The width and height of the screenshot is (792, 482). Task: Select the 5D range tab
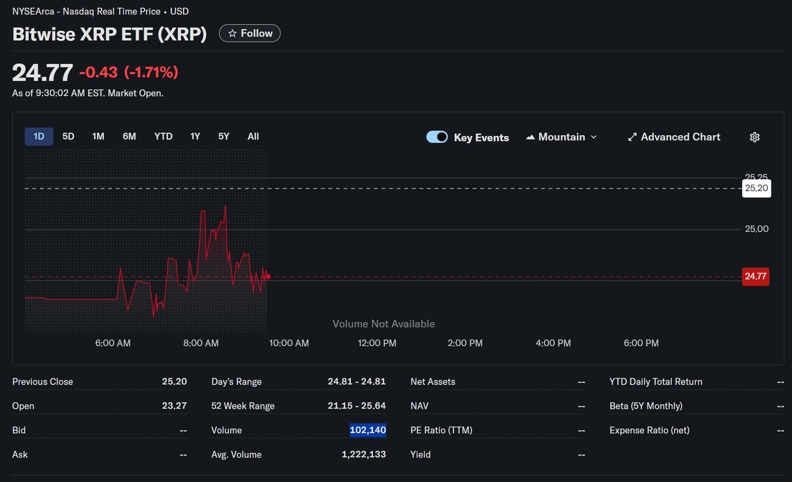[x=69, y=136]
